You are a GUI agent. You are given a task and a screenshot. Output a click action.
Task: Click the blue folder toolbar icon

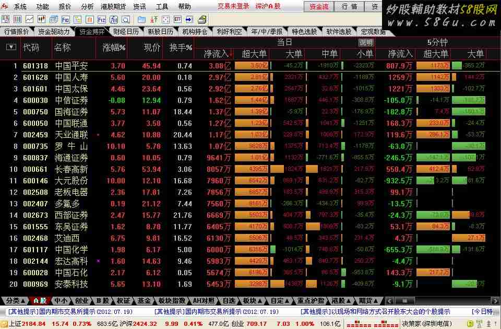tap(141, 20)
